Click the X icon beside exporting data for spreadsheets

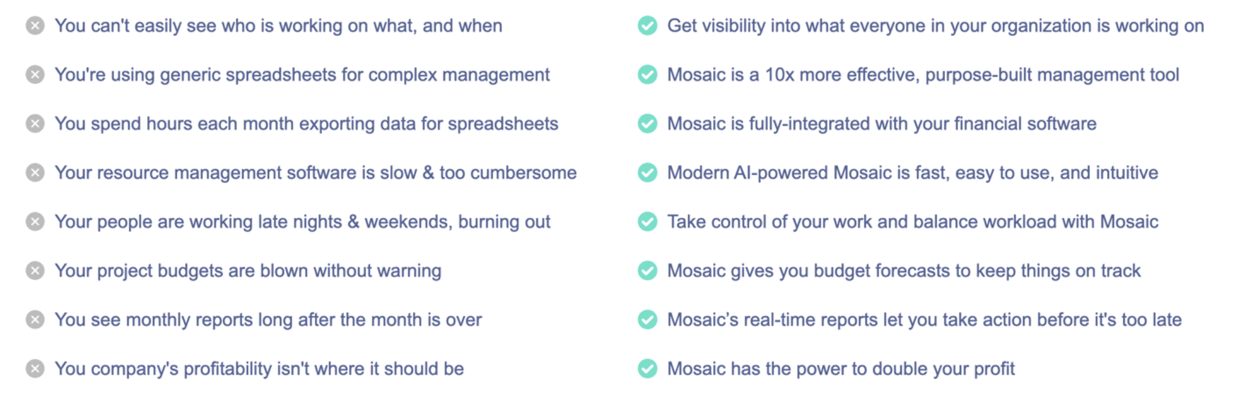pos(35,123)
